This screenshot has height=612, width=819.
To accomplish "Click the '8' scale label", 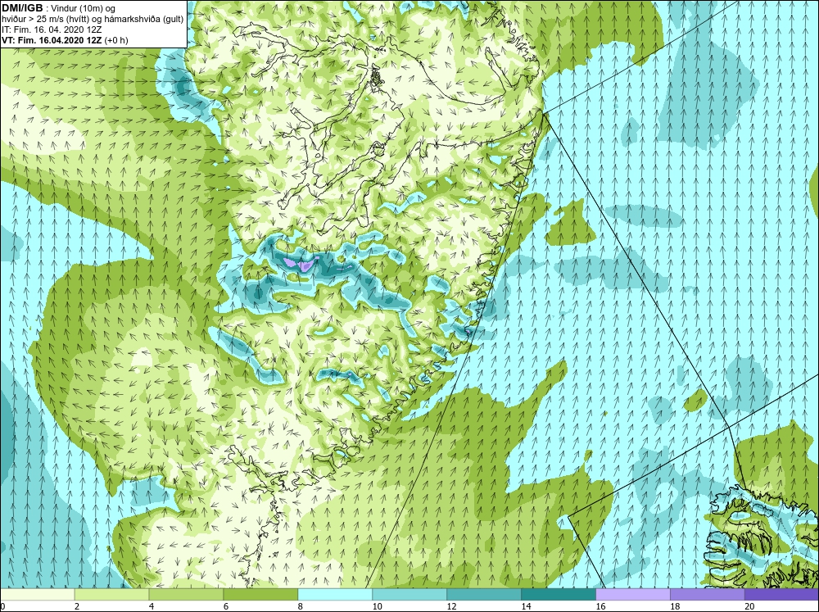I will (301, 606).
